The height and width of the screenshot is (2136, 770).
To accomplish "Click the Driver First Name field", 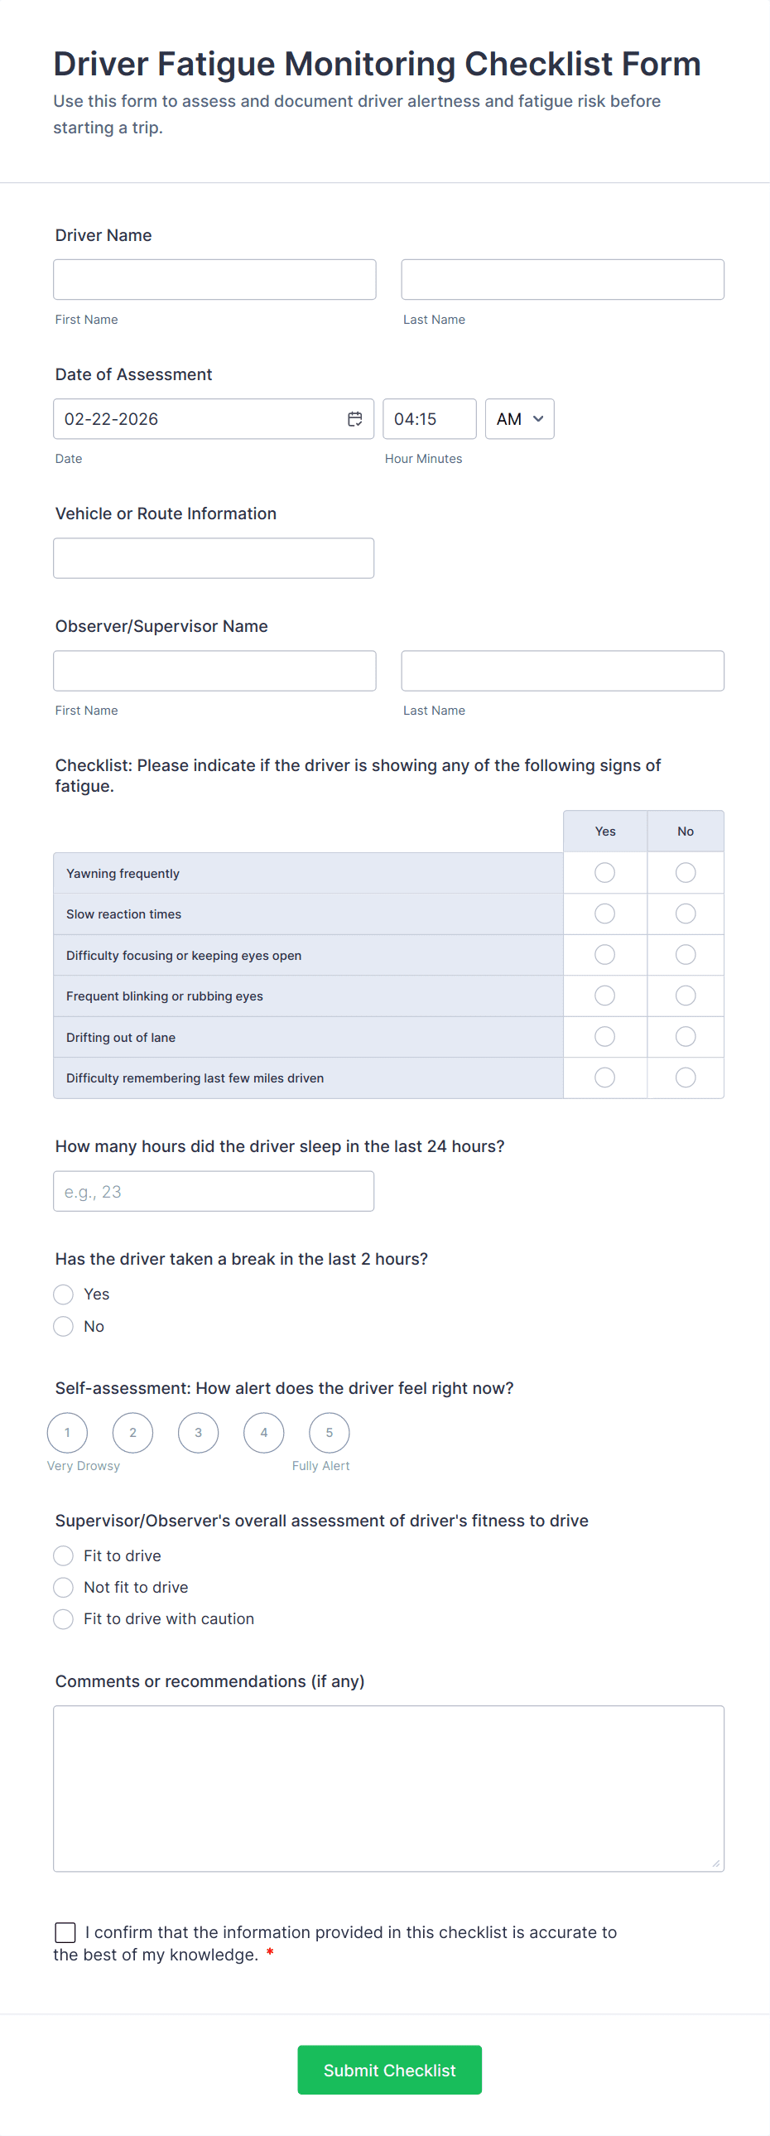I will (214, 279).
